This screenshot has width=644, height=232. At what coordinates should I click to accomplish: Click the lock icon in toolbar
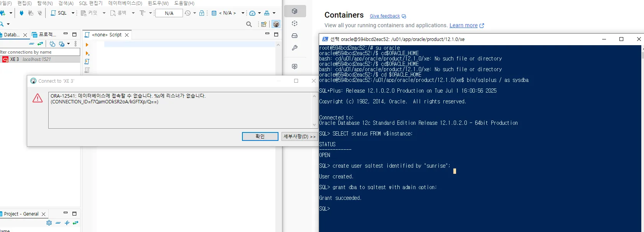tap(202, 13)
